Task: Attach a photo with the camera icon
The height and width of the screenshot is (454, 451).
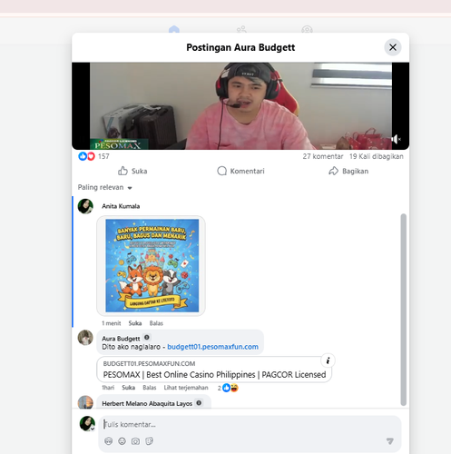Action: (135, 441)
